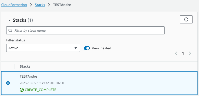This screenshot has height=96, width=199.
Task: Go to the next page of stacks
Action: pos(190,53)
